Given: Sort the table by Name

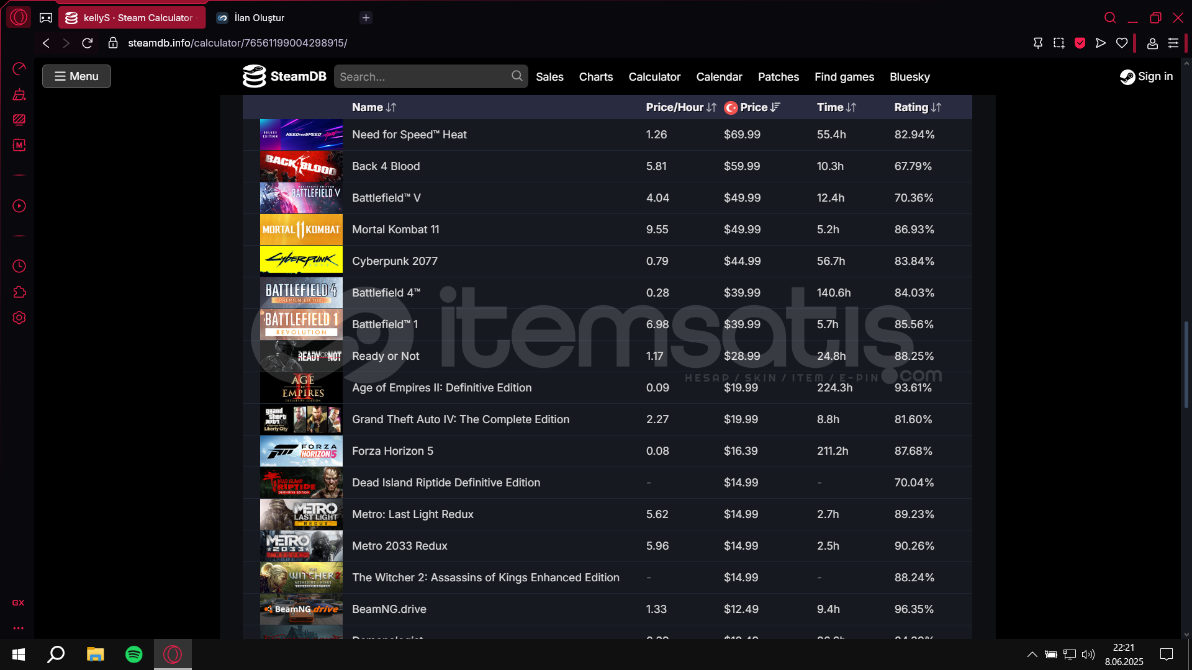Looking at the screenshot, I should coord(374,107).
